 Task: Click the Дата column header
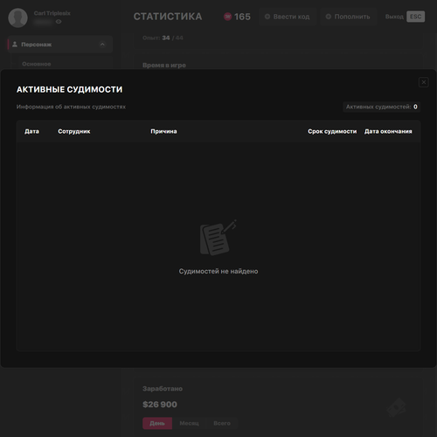point(31,131)
